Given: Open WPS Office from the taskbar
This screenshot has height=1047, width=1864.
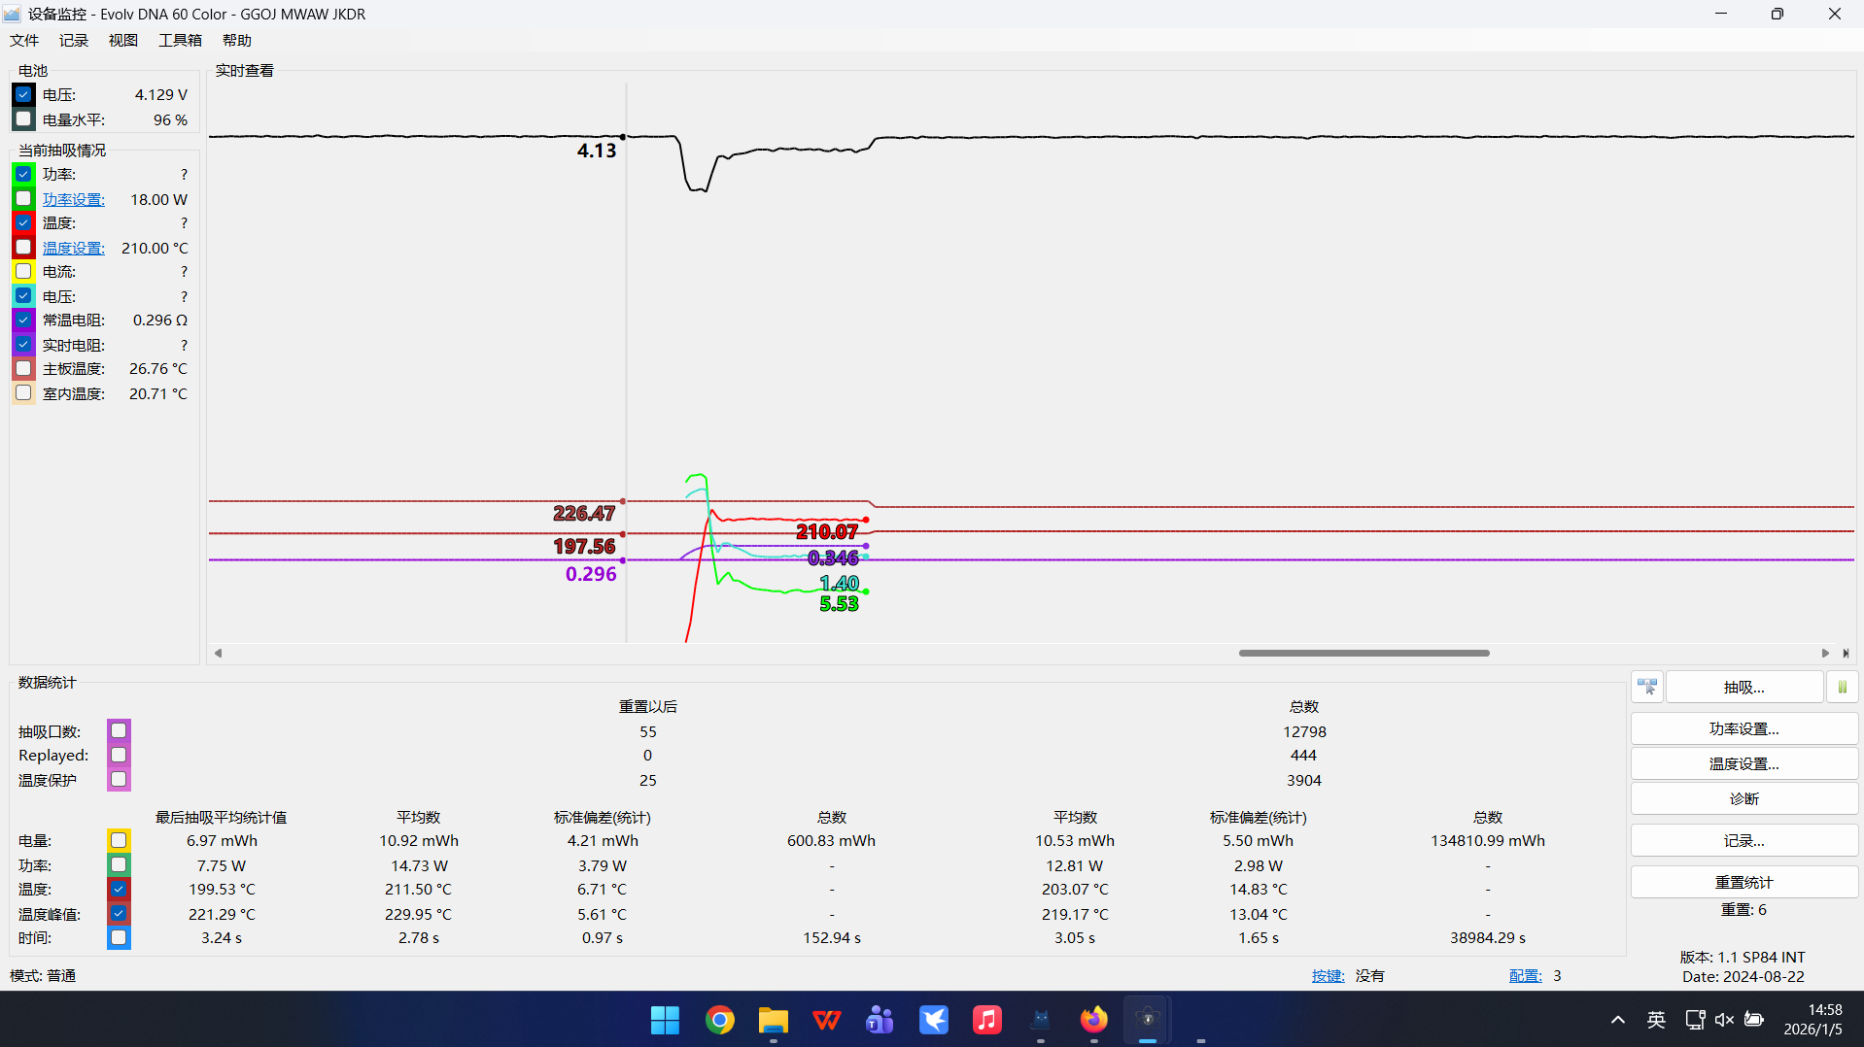Looking at the screenshot, I should [826, 1020].
